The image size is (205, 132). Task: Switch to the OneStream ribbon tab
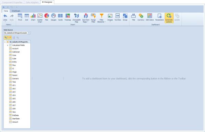point(16,11)
